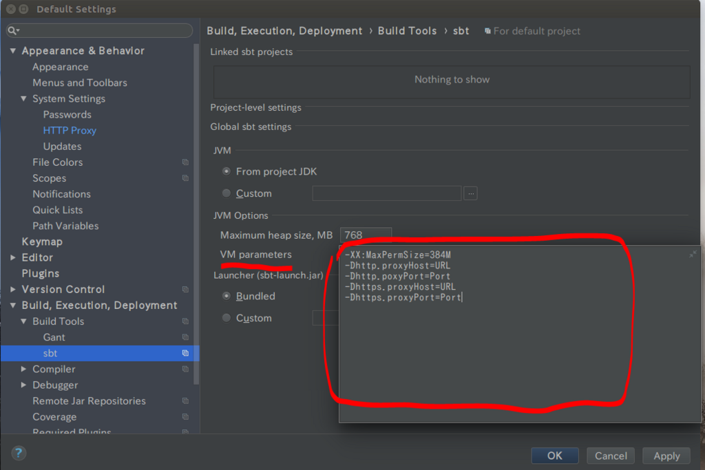This screenshot has width=705, height=470.
Task: Open the Quick Lists settings page
Action: pyautogui.click(x=58, y=210)
